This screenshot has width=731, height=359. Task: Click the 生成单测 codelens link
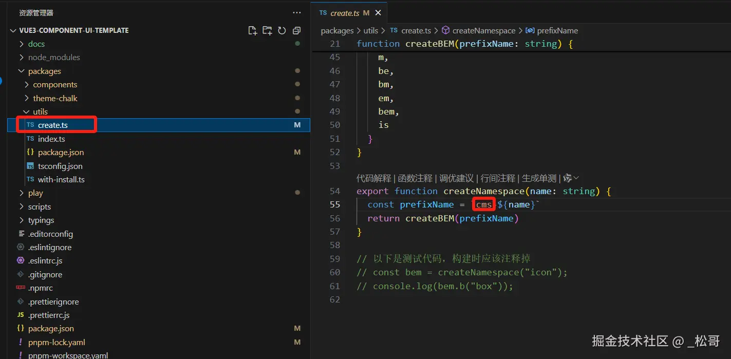click(539, 178)
